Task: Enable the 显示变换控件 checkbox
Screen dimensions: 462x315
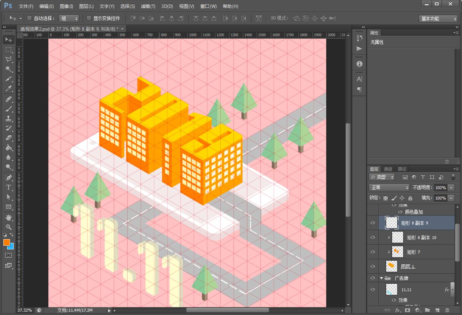Action: coord(89,18)
